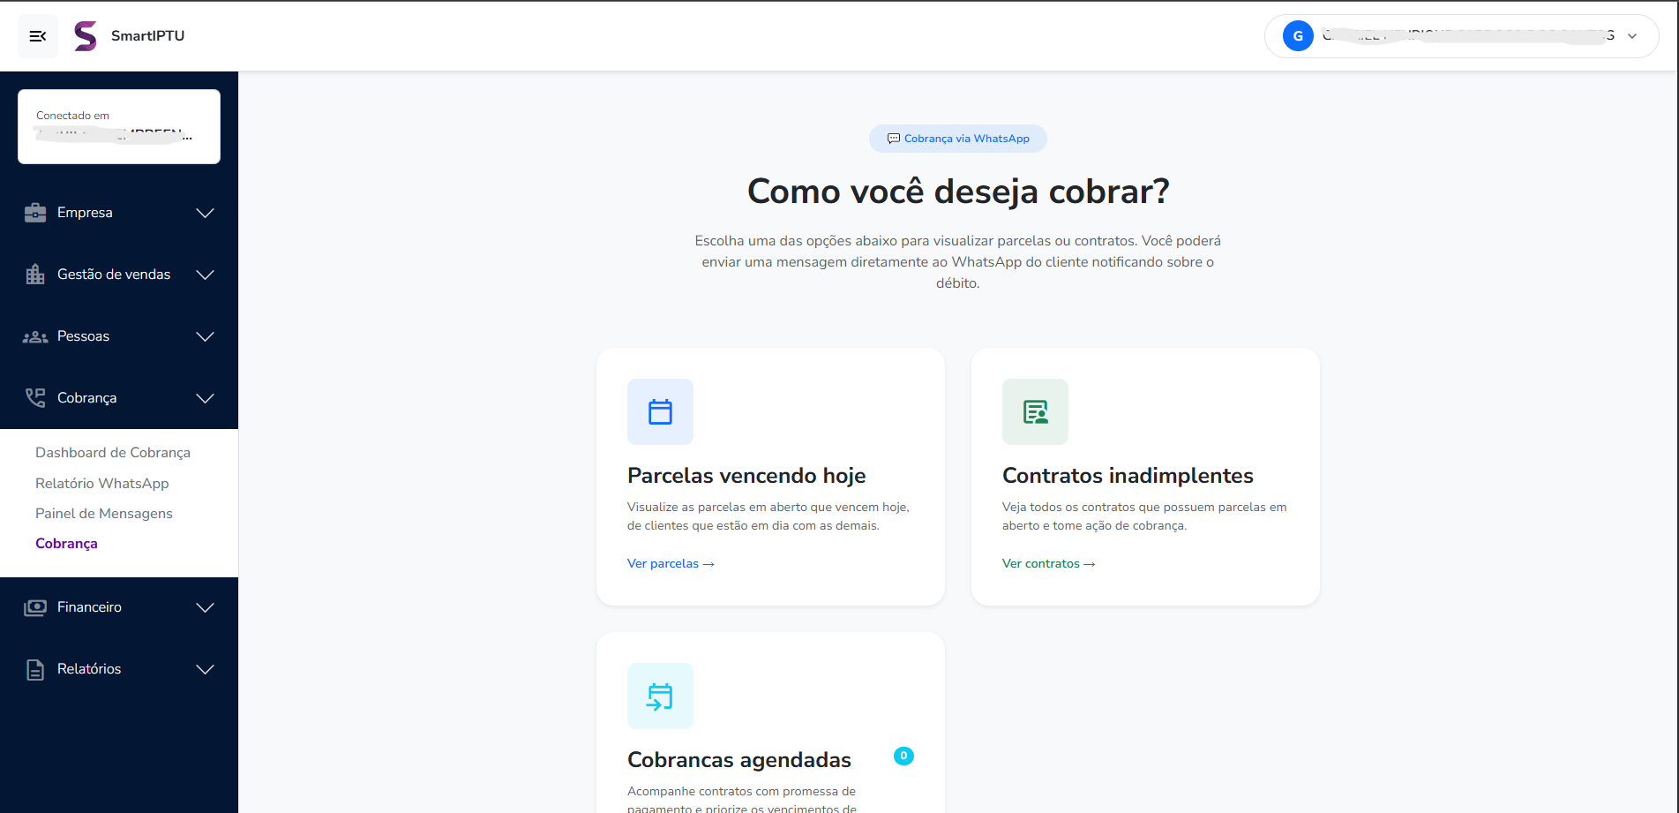Click the chat bubble icon in WhatsApp badge
The height and width of the screenshot is (813, 1679).
coord(894,139)
